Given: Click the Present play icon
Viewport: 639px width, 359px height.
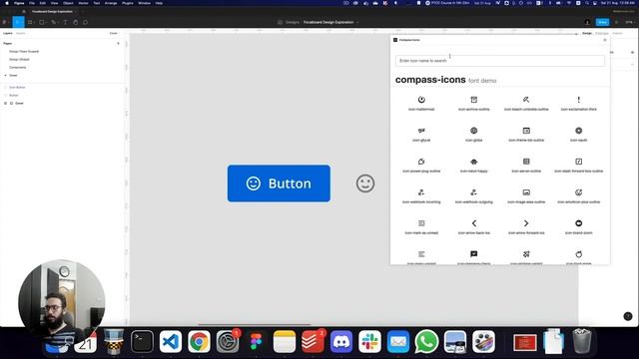Looking at the screenshot, I should click(617, 22).
